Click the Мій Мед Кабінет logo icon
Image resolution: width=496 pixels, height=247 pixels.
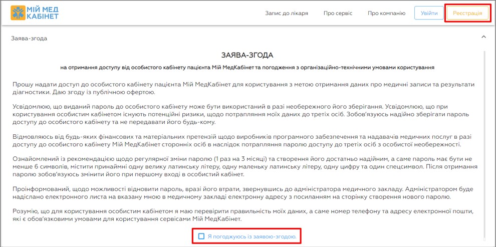[19, 13]
